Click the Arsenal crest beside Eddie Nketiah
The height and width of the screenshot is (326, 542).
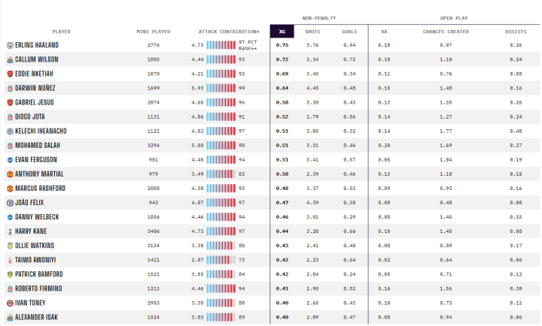click(10, 74)
